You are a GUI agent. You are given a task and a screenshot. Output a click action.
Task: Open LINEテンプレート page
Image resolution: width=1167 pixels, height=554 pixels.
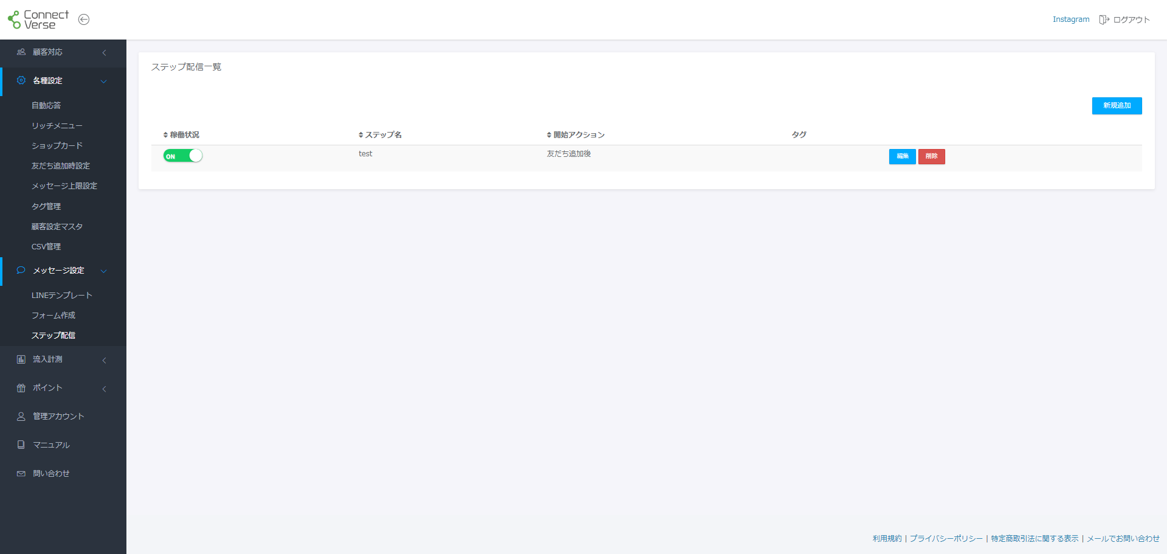[62, 295]
